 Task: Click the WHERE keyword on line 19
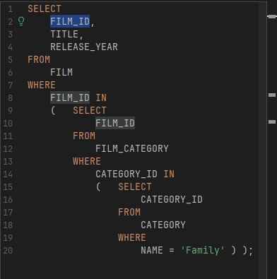click(x=132, y=237)
